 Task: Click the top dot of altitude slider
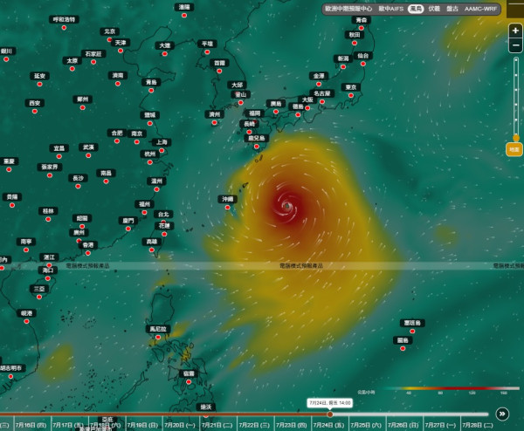[x=516, y=60]
